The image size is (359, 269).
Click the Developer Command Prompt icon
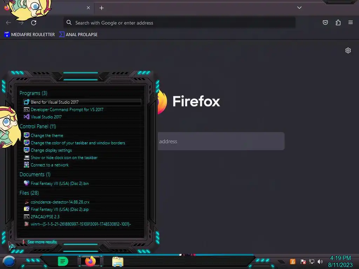tap(27, 110)
